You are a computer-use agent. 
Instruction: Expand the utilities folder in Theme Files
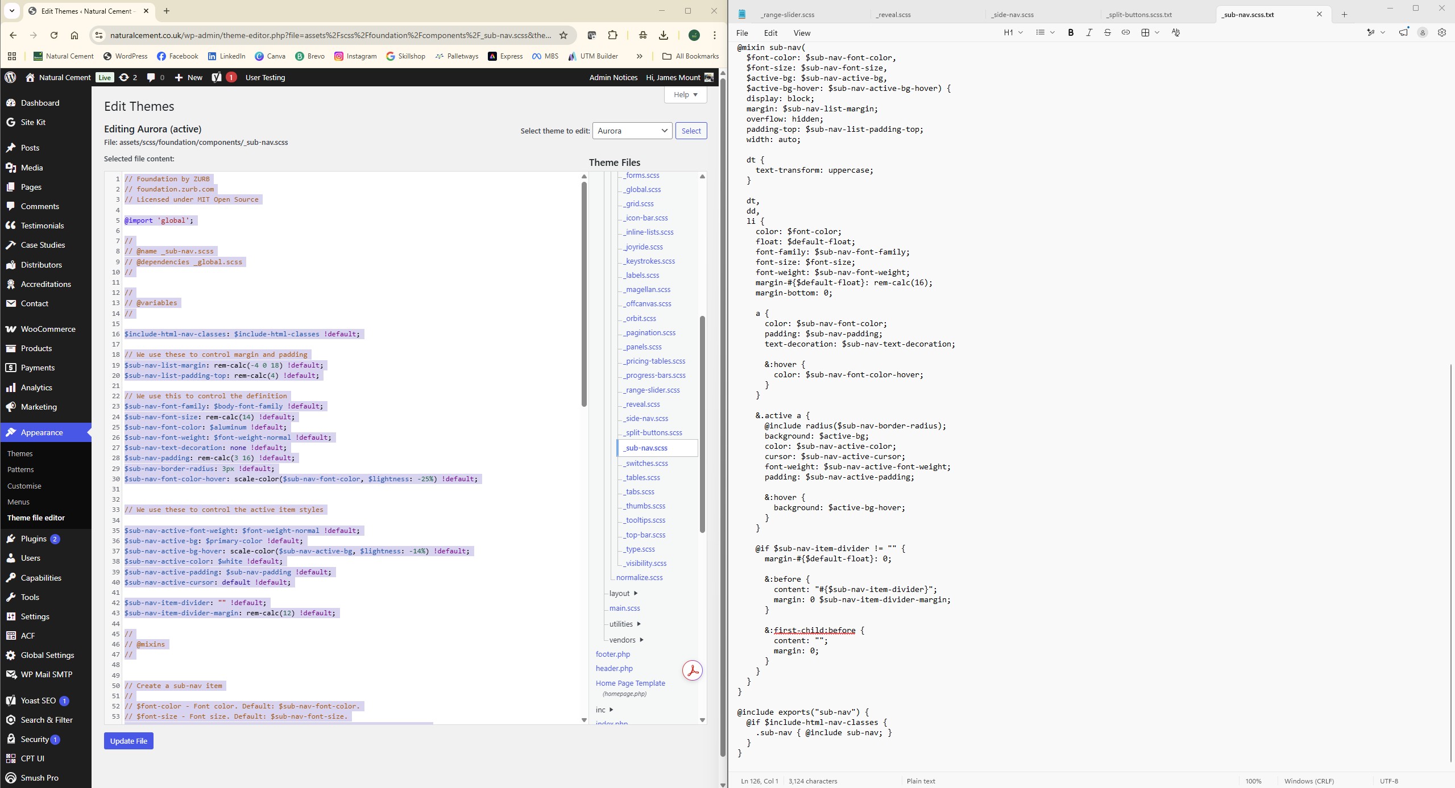coord(625,624)
